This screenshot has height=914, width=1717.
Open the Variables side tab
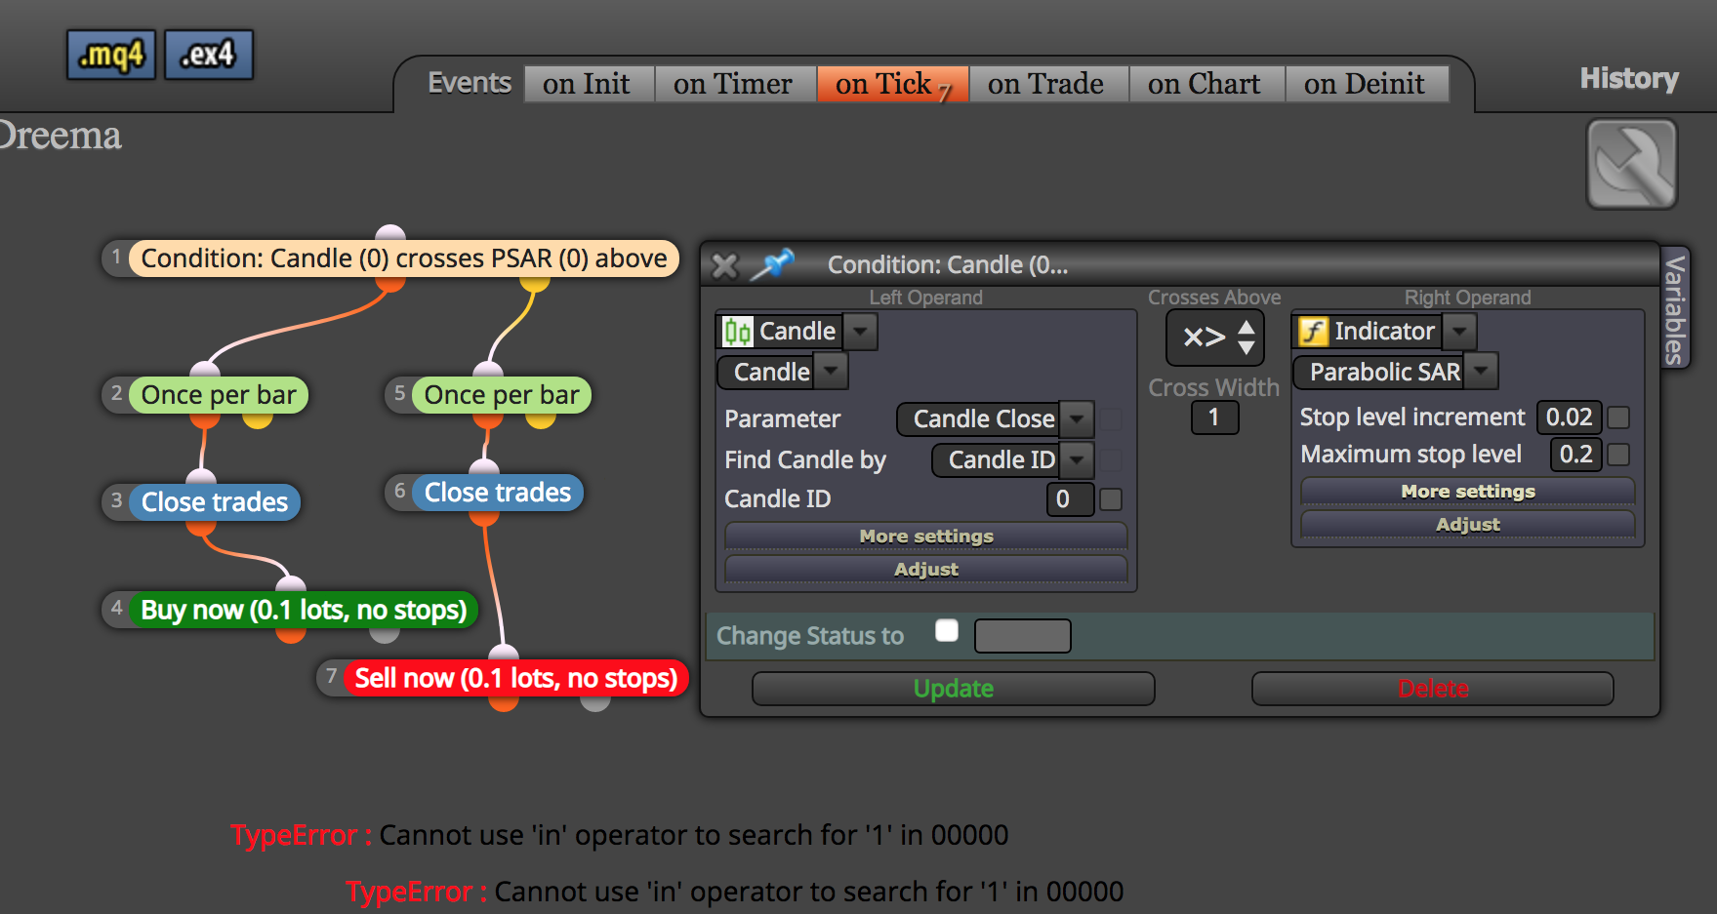[x=1675, y=308]
